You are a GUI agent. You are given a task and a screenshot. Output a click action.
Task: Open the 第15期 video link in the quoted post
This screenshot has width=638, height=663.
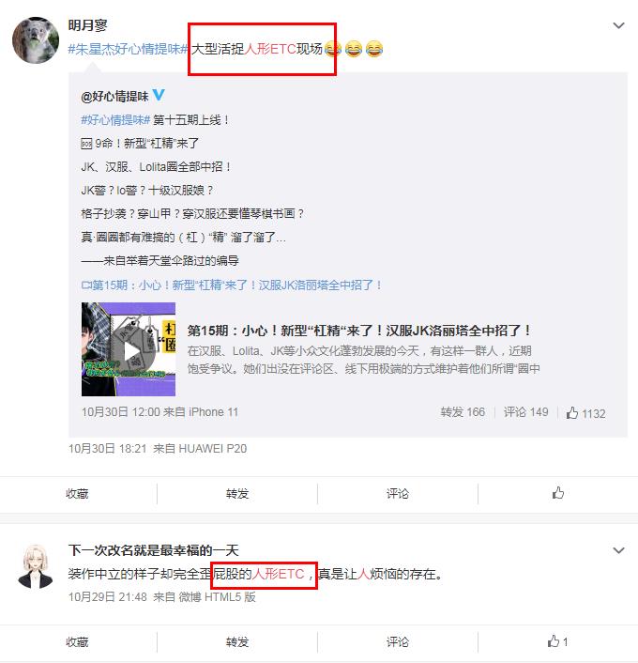[231, 285]
